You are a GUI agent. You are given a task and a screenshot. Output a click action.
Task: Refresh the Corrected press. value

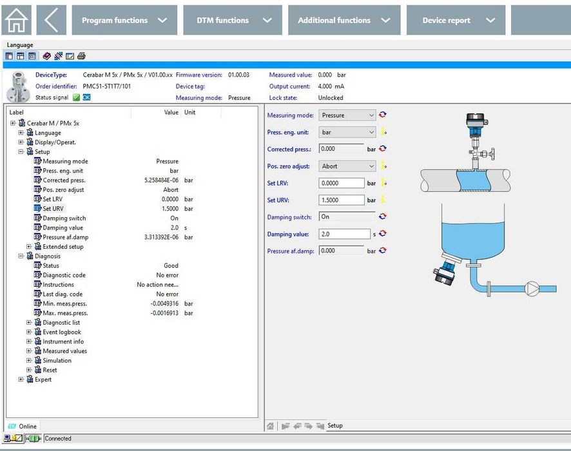pos(382,149)
